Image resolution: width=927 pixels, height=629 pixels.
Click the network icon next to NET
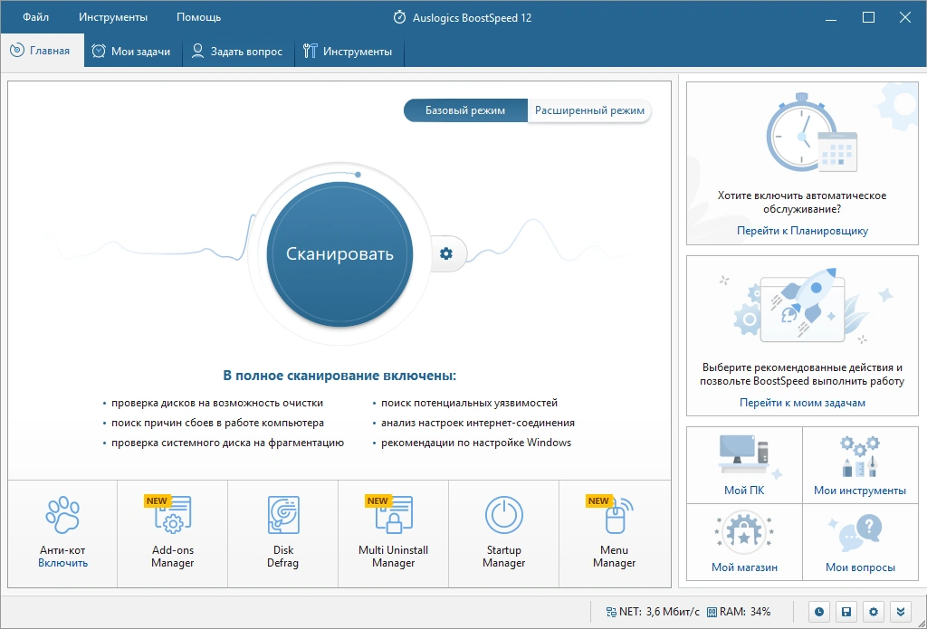611,612
